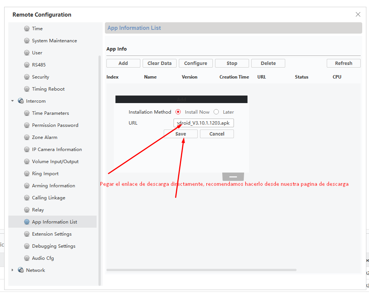
Task: Click the gray minimize bar under the dialog
Action: (x=233, y=177)
